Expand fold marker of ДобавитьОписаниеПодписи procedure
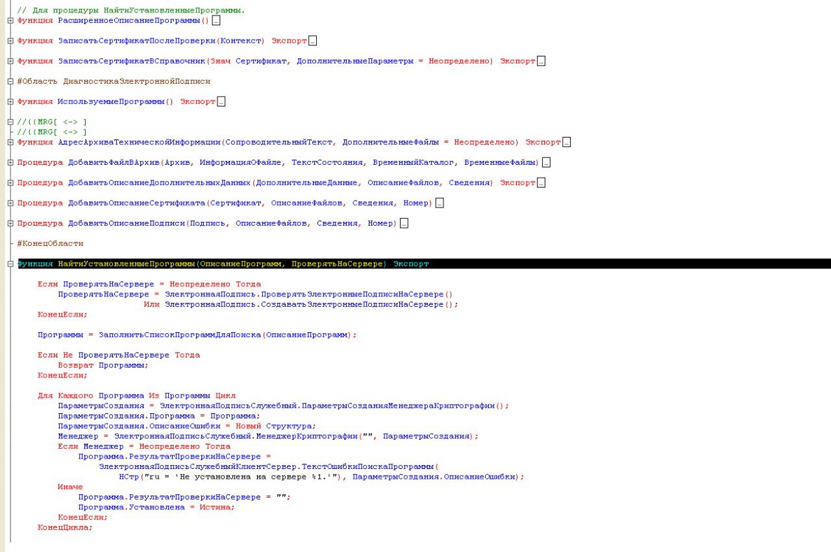Viewport: 831px width, 552px height. click(10, 223)
